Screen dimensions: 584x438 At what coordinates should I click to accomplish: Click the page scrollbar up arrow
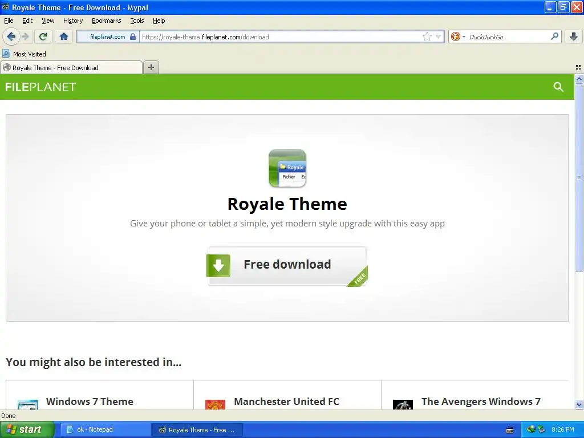tap(579, 79)
